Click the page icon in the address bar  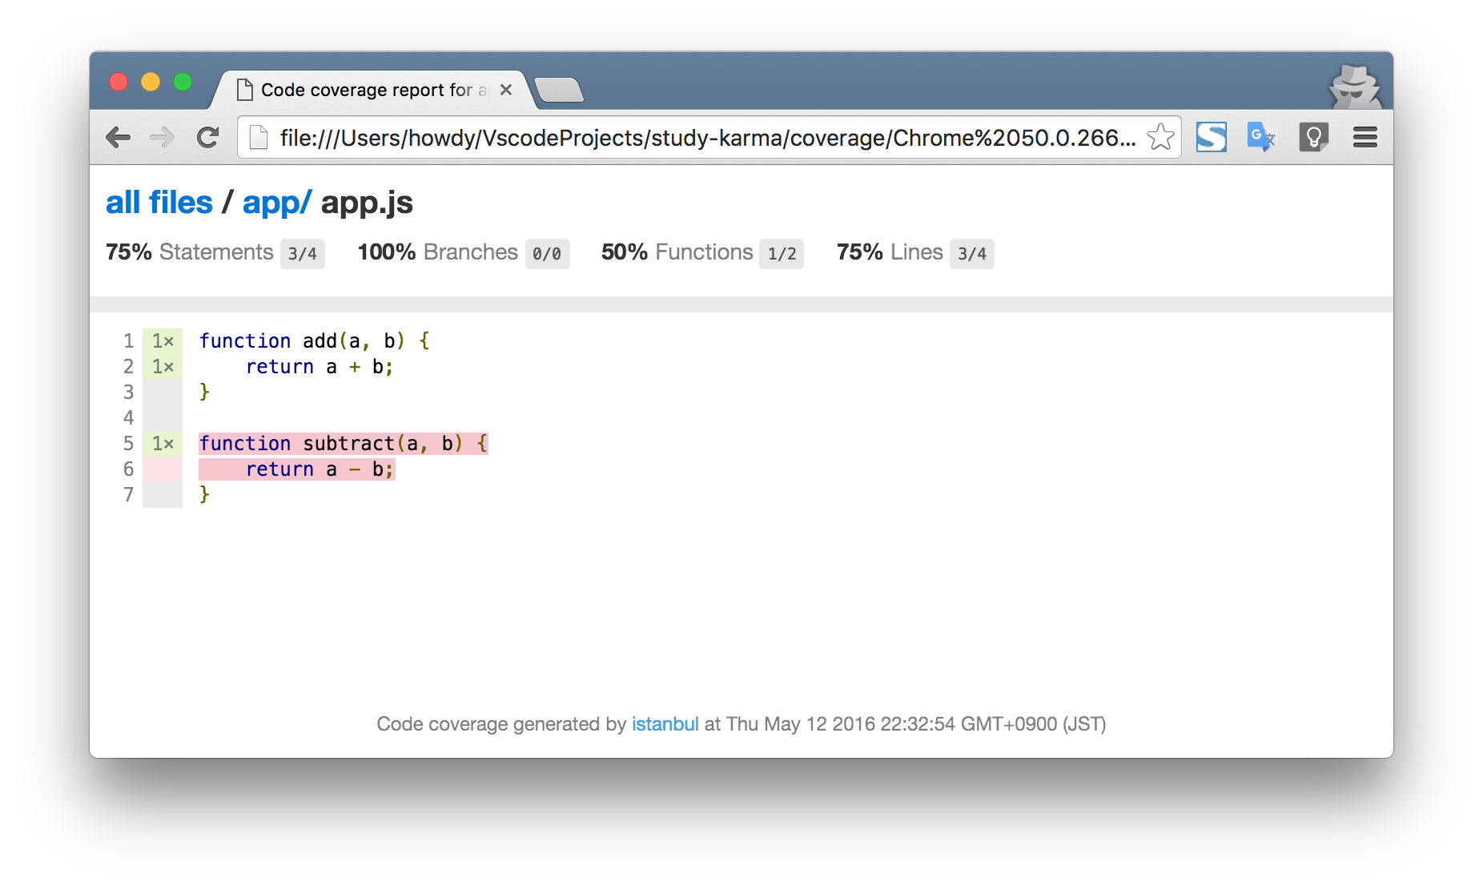[257, 137]
